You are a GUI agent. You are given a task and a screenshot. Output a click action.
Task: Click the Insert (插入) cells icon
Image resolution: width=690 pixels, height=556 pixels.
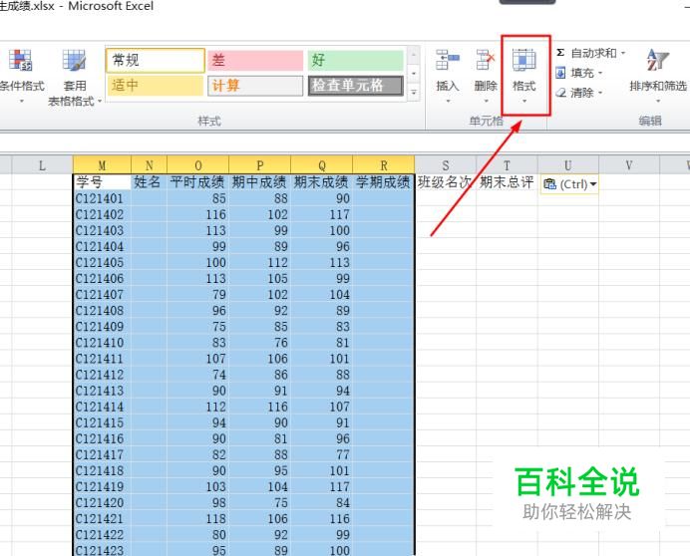pos(448,60)
